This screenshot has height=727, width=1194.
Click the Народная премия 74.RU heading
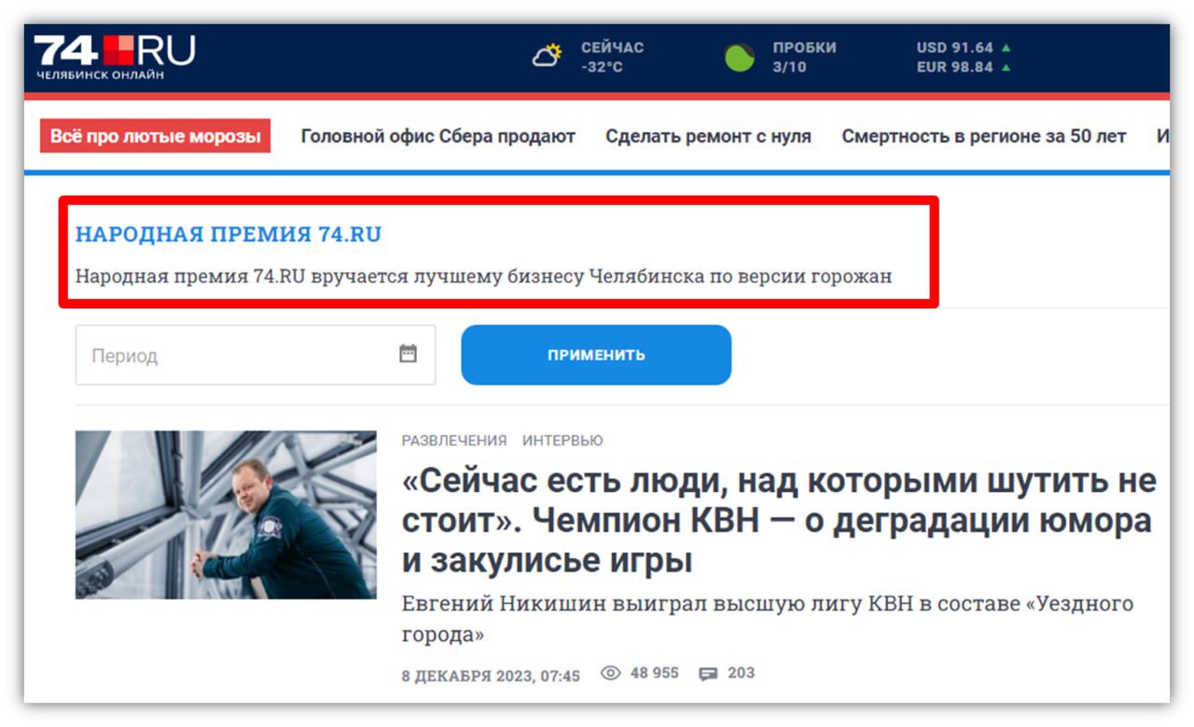point(229,234)
